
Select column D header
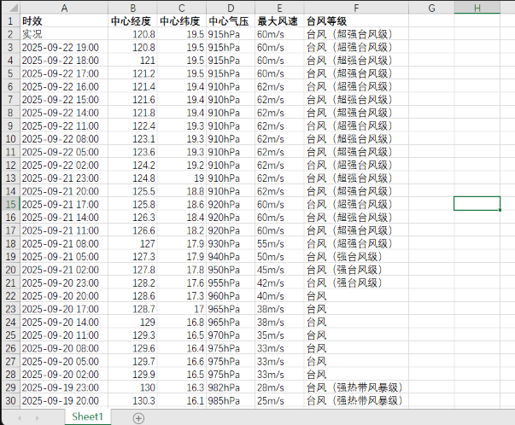point(231,8)
